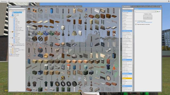The image size is (170, 95).
Task: Select Browse Sounds tree item
Action: [15, 56]
